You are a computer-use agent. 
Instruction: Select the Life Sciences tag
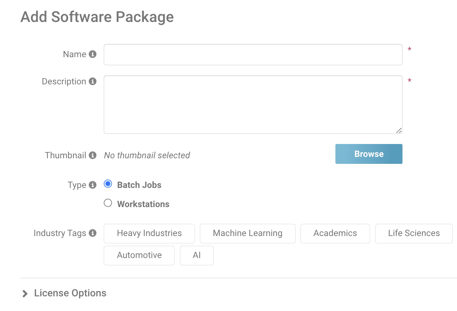point(414,233)
